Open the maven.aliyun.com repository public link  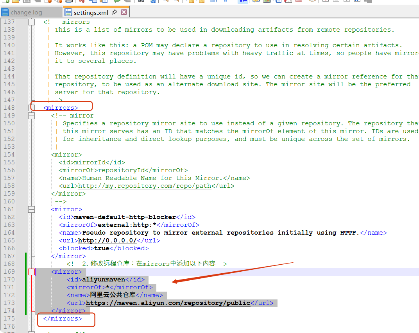(168, 303)
